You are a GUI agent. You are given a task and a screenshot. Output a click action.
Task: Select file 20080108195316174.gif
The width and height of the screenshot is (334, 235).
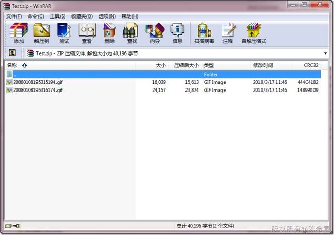point(38,90)
